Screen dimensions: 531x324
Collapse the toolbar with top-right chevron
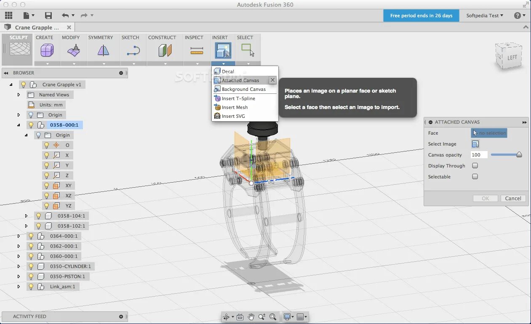pyautogui.click(x=526, y=27)
